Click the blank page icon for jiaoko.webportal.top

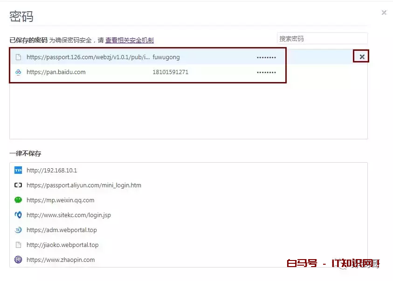(18, 245)
